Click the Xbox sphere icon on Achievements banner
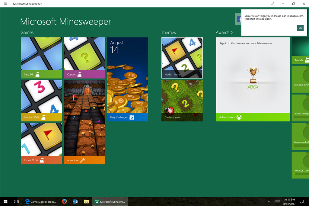This screenshot has height=206, width=309. click(239, 117)
